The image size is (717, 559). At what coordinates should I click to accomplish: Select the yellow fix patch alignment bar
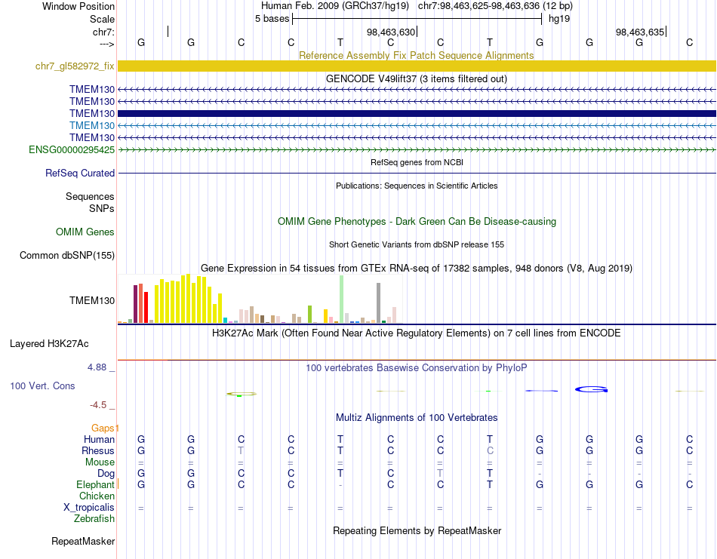[417, 66]
